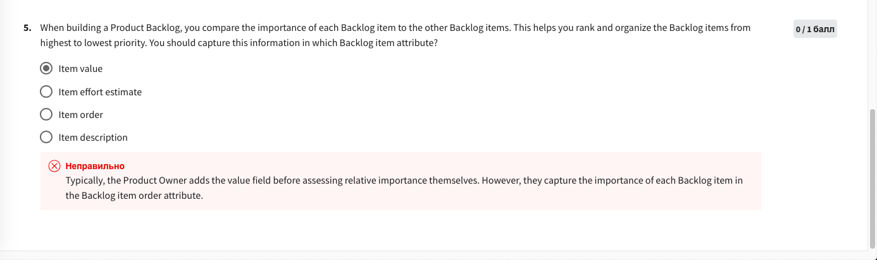The height and width of the screenshot is (260, 877).
Task: Click the 'Backlog item order attribute' feedback line
Action: pos(134,196)
